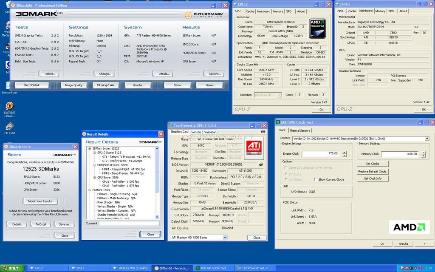Click the Options... results button
This screenshot has height=272, width=435.
point(215,74)
